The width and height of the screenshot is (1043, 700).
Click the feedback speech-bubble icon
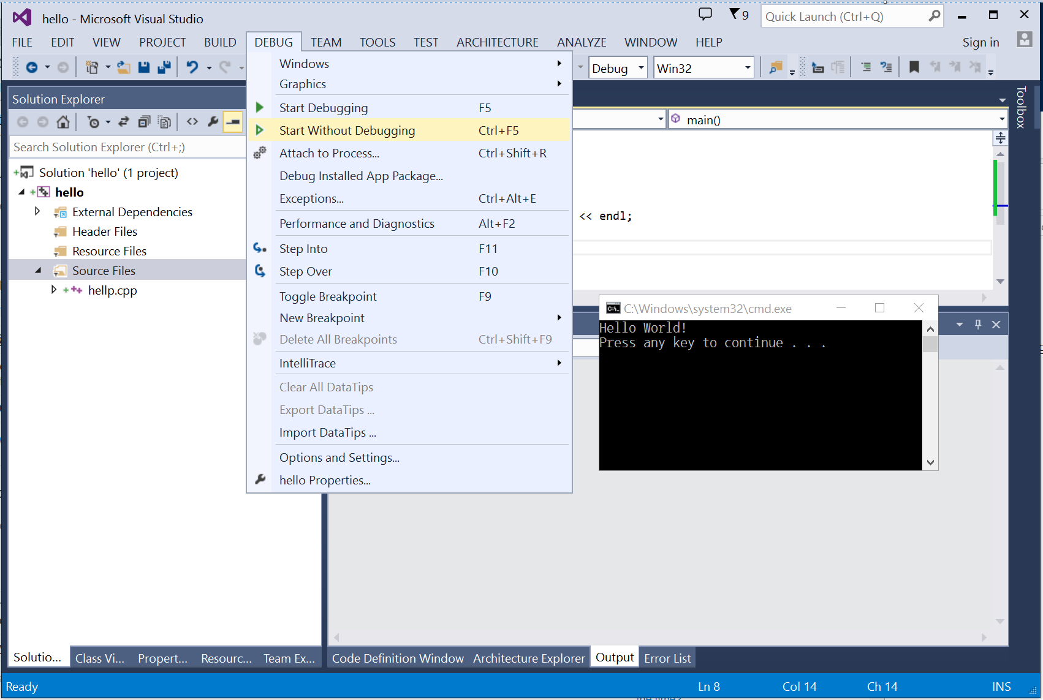coord(705,14)
